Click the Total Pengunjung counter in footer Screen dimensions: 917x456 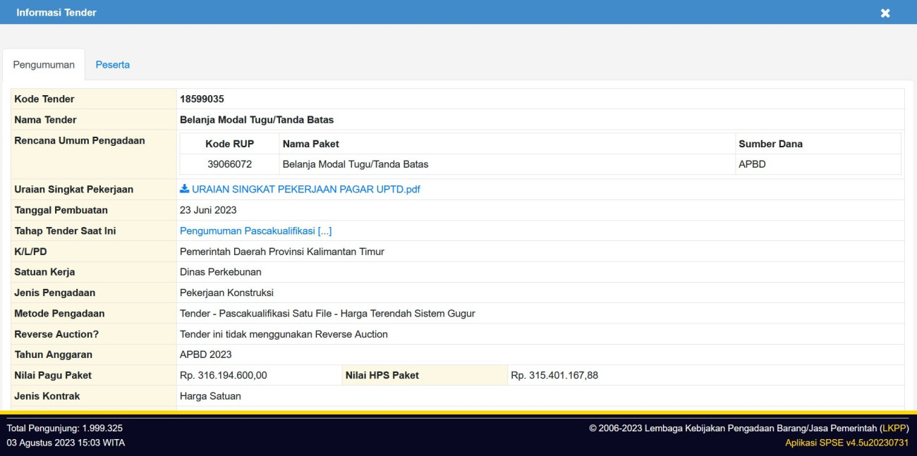coord(65,429)
